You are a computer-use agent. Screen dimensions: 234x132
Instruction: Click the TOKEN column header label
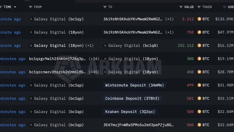click(207, 7)
